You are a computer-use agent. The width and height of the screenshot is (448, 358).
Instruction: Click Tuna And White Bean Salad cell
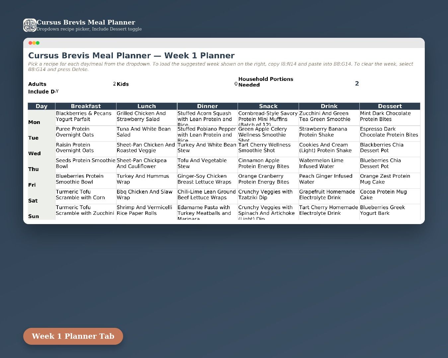(x=147, y=134)
